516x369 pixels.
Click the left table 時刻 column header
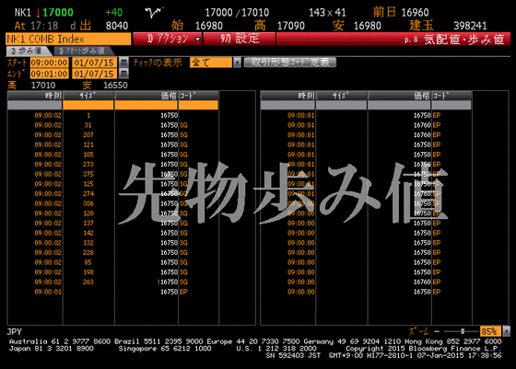35,96
